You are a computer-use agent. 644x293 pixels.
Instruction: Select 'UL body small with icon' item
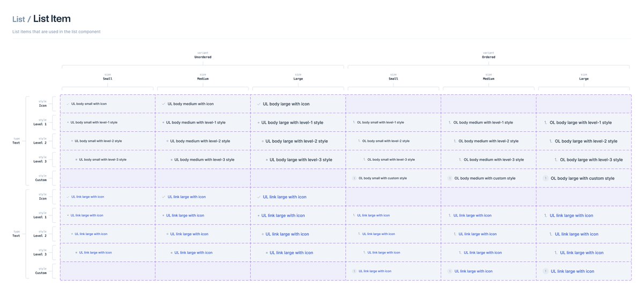coord(89,104)
